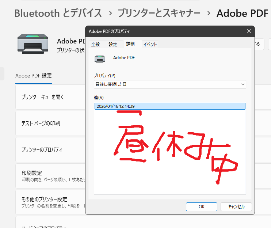Image resolution: width=271 pixels, height=228 pixels.
Task: Open 印刷設定 in Settings
Action: click(50, 176)
